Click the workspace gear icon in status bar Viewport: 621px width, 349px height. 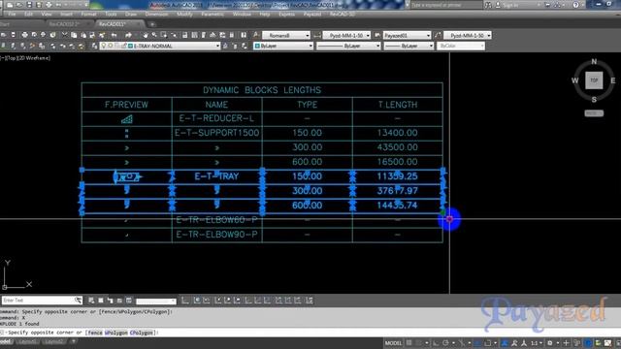click(x=550, y=343)
